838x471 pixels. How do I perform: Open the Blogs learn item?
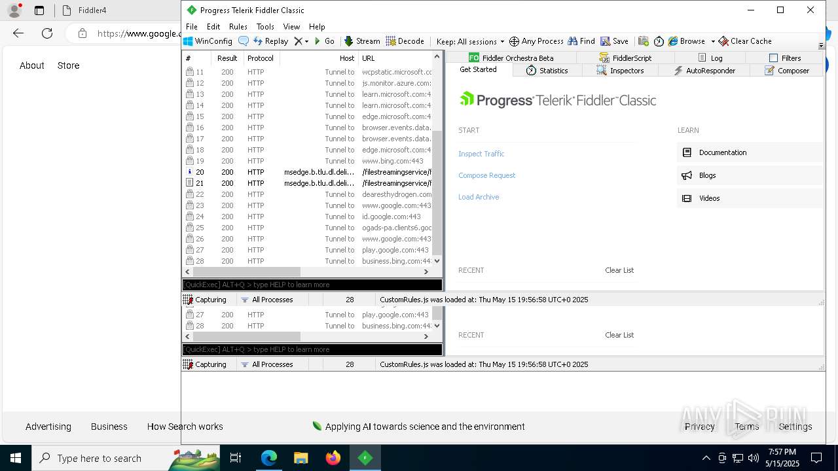[749, 175]
